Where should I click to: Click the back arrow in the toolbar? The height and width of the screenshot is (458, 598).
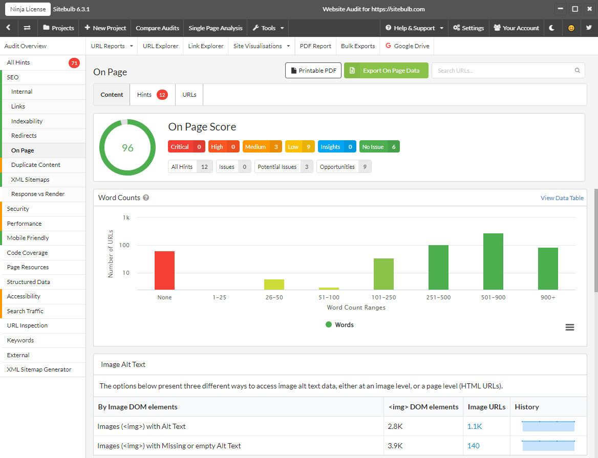tap(8, 28)
